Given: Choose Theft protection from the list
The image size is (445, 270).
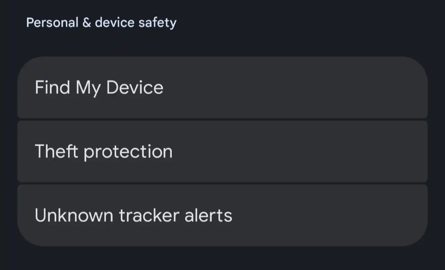Looking at the screenshot, I should point(222,152).
